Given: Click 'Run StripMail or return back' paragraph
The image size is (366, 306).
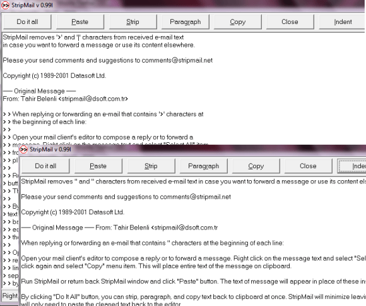Looking at the screenshot, I should coord(194,281).
